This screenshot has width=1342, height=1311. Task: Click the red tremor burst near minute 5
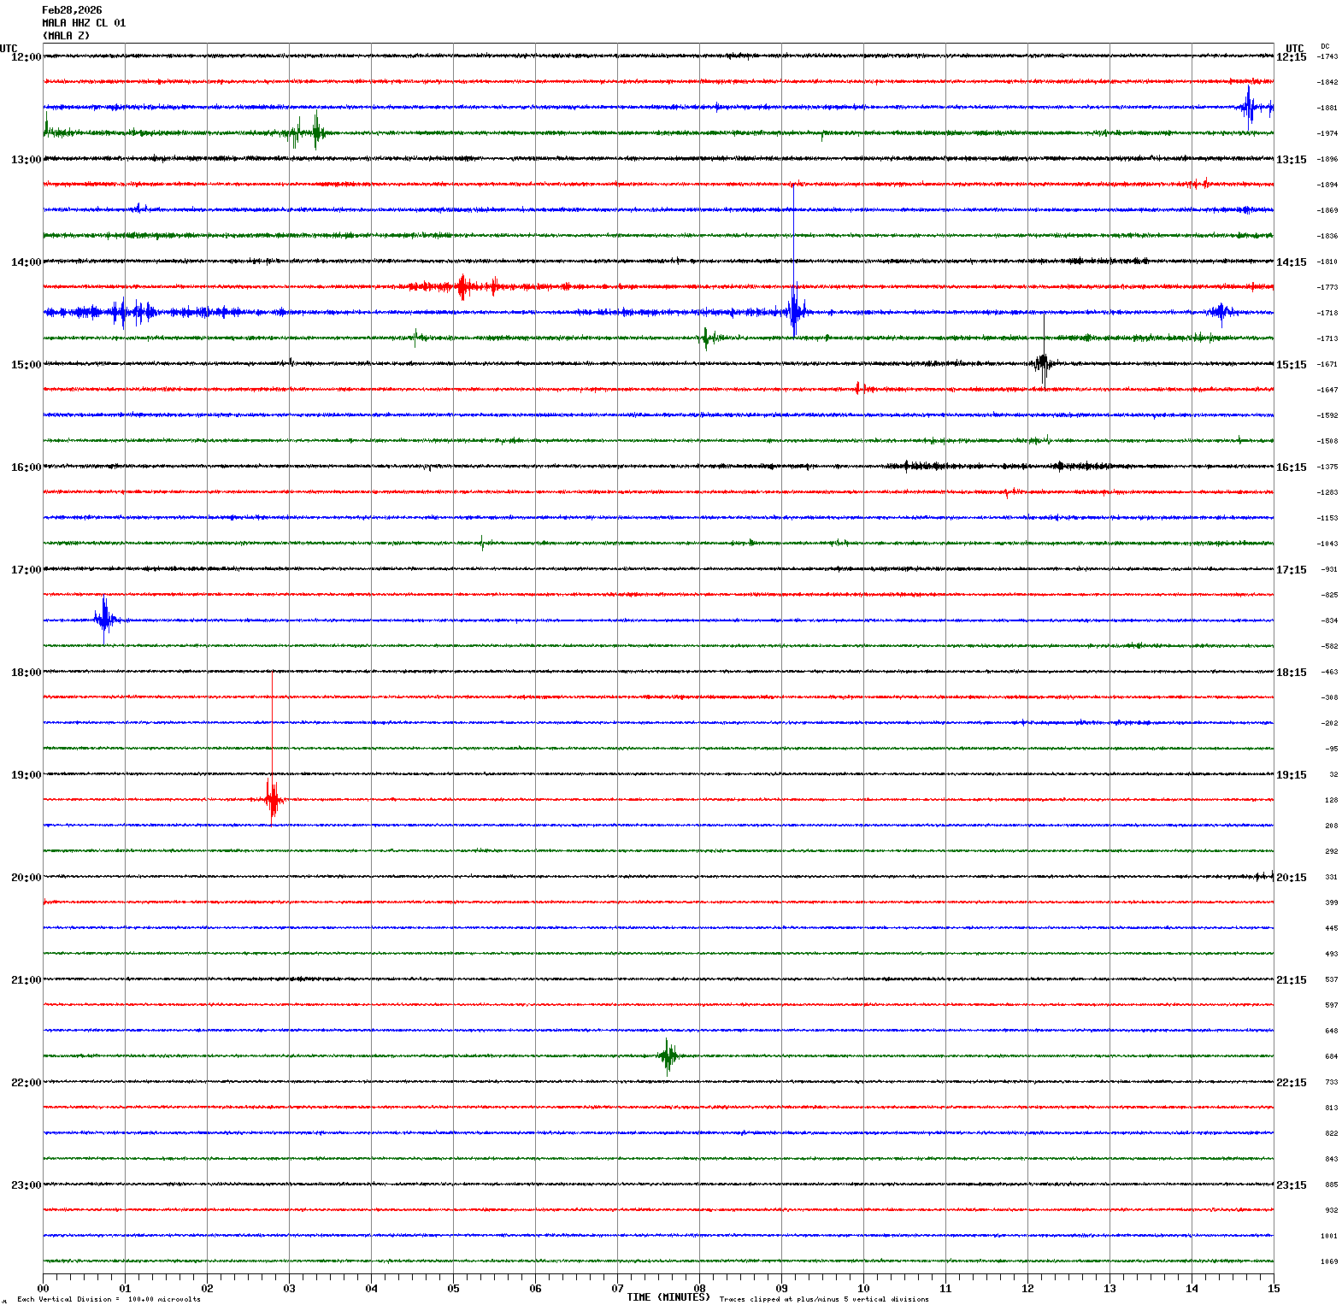tap(462, 286)
